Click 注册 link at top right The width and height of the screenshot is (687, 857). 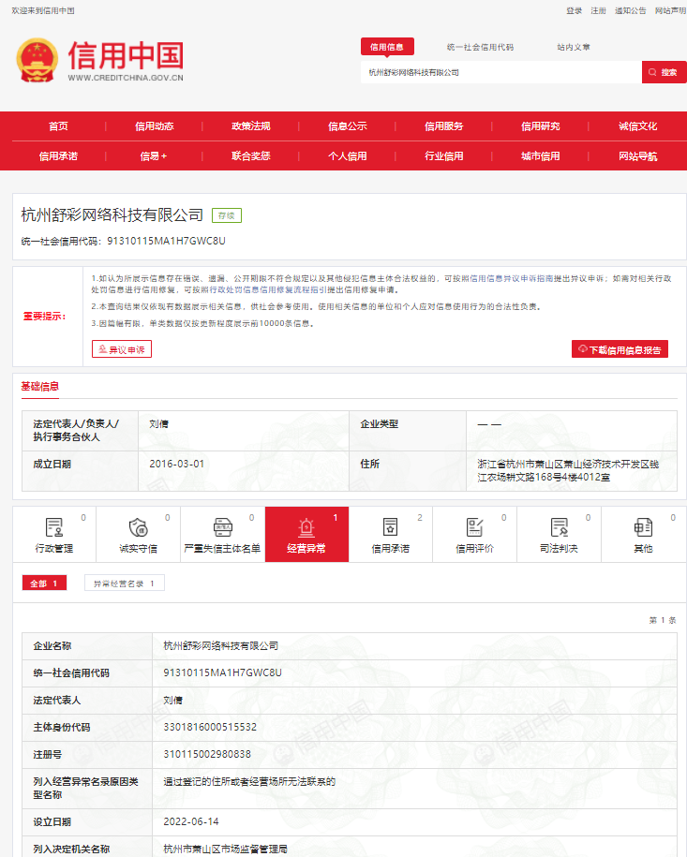tap(598, 10)
